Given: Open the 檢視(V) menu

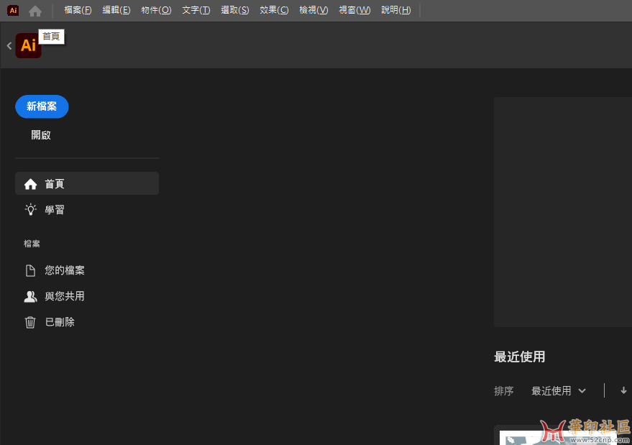Looking at the screenshot, I should click(313, 10).
